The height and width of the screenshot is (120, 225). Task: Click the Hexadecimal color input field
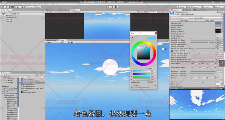pyautogui.click(x=152, y=82)
